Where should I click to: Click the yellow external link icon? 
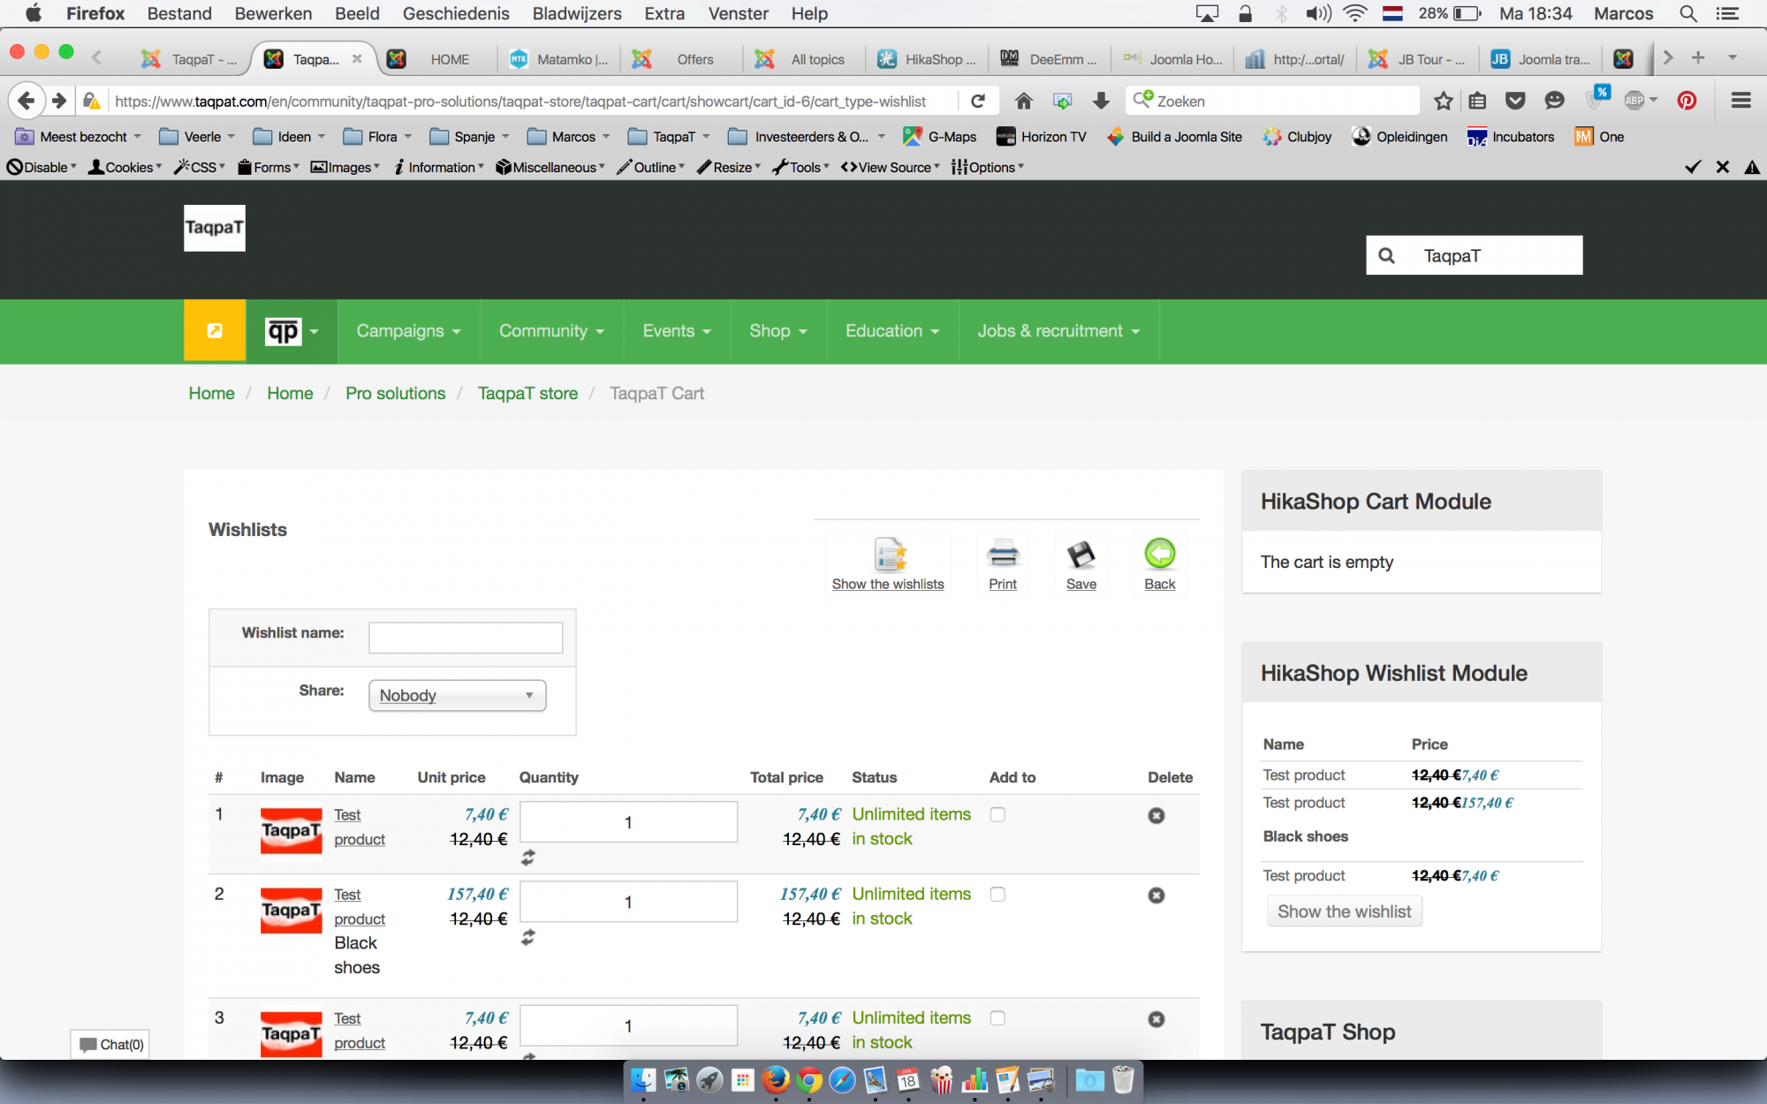pyautogui.click(x=215, y=330)
